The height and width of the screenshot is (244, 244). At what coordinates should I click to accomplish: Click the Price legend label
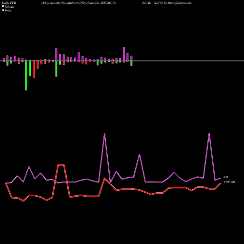pyautogui.click(x=8, y=11)
